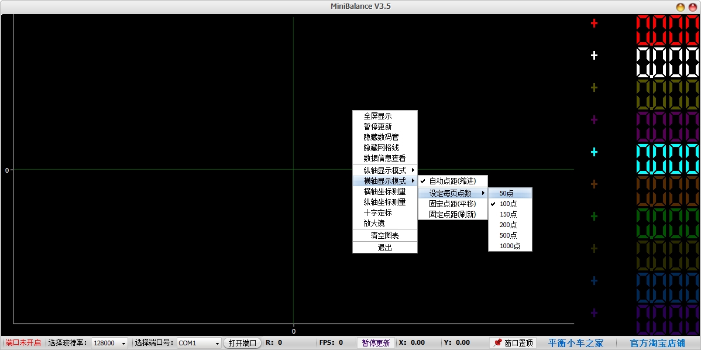Pick 50点 points per page
This screenshot has height=350, width=701.
(x=507, y=193)
